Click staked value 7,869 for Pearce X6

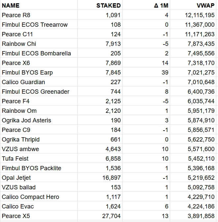pyautogui.click(x=113, y=63)
